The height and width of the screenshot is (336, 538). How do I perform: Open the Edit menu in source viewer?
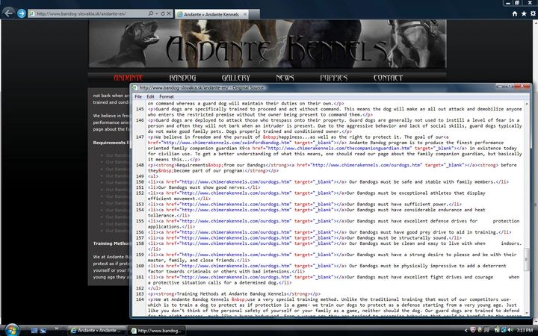(x=150, y=97)
